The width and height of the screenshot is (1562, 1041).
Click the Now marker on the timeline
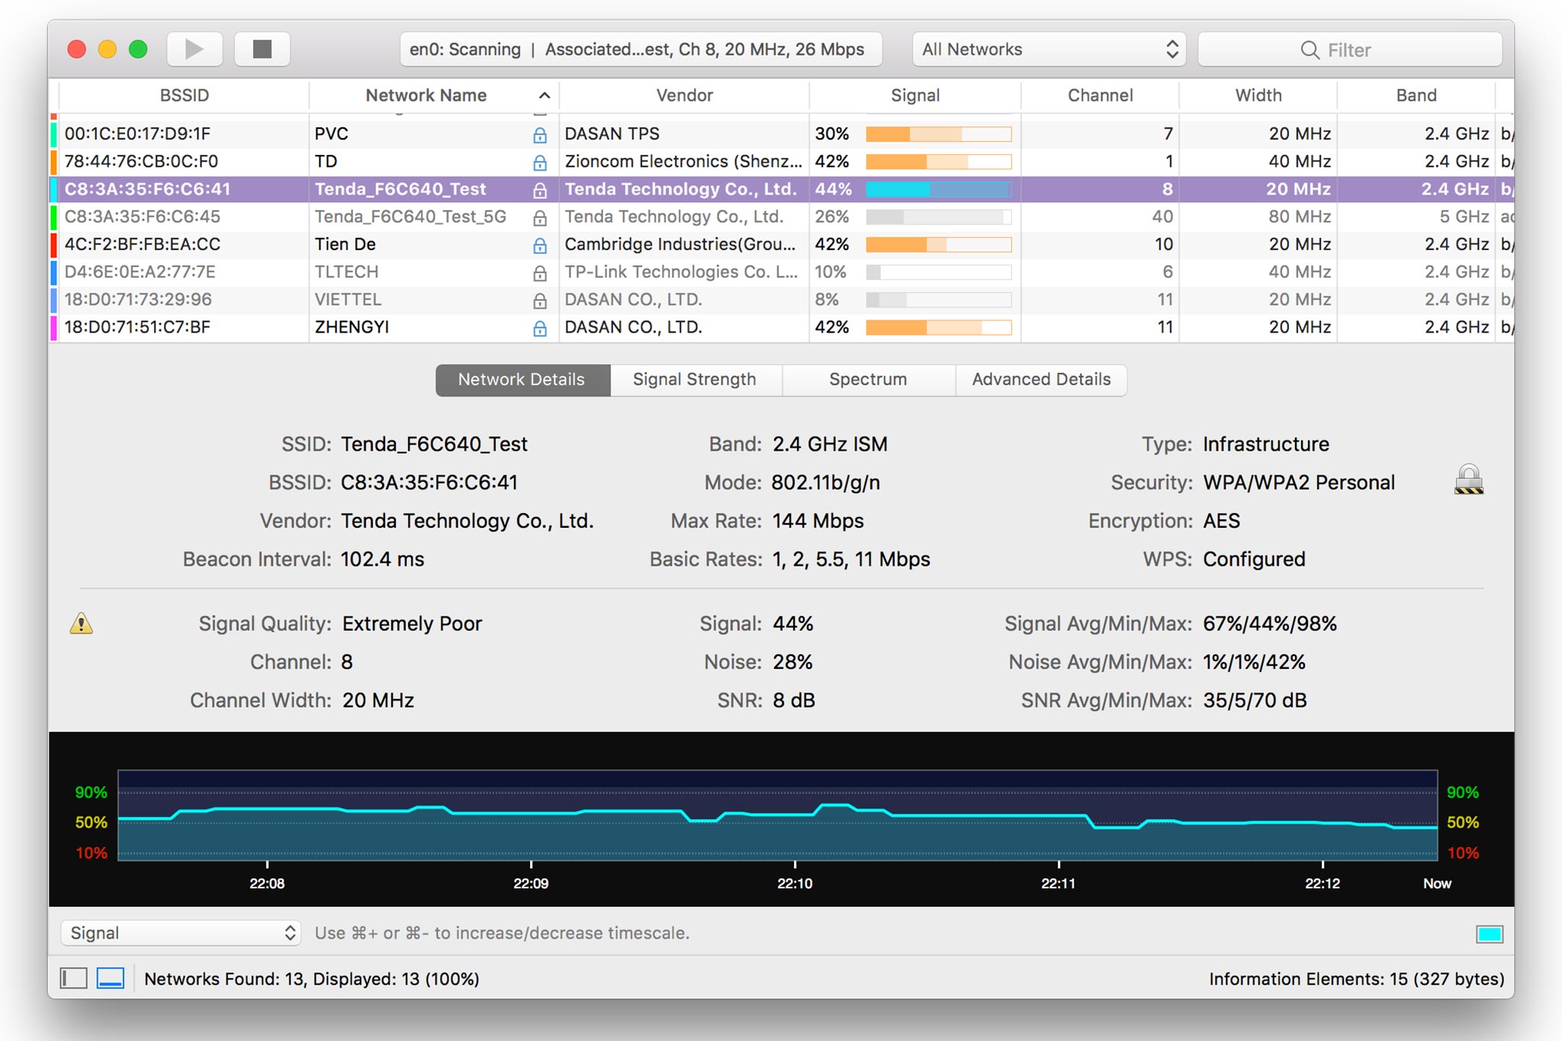[1437, 883]
